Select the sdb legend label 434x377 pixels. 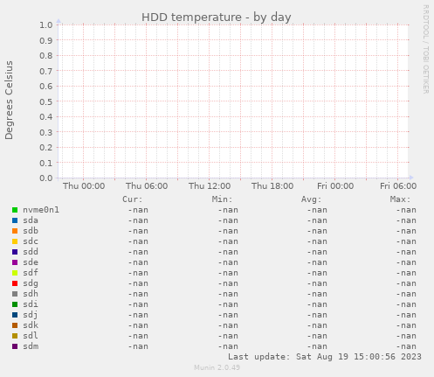pos(31,231)
